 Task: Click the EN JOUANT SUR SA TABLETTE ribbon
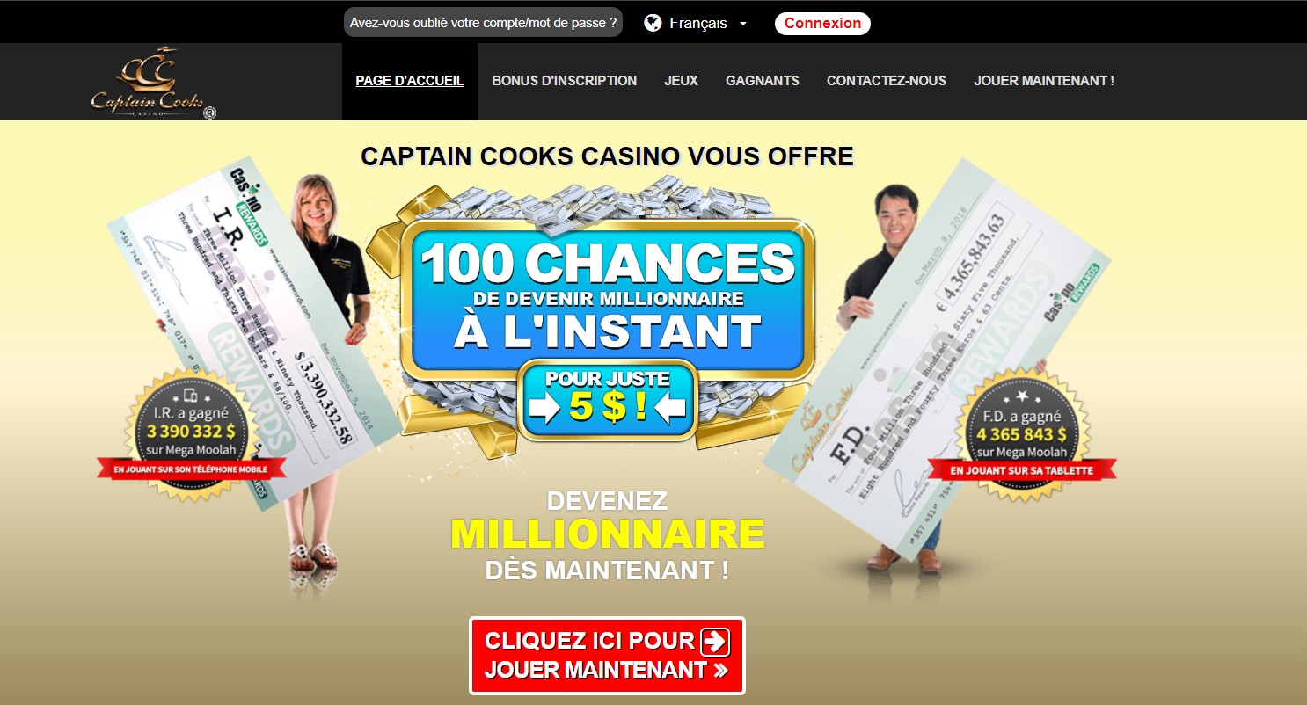[x=1021, y=470]
